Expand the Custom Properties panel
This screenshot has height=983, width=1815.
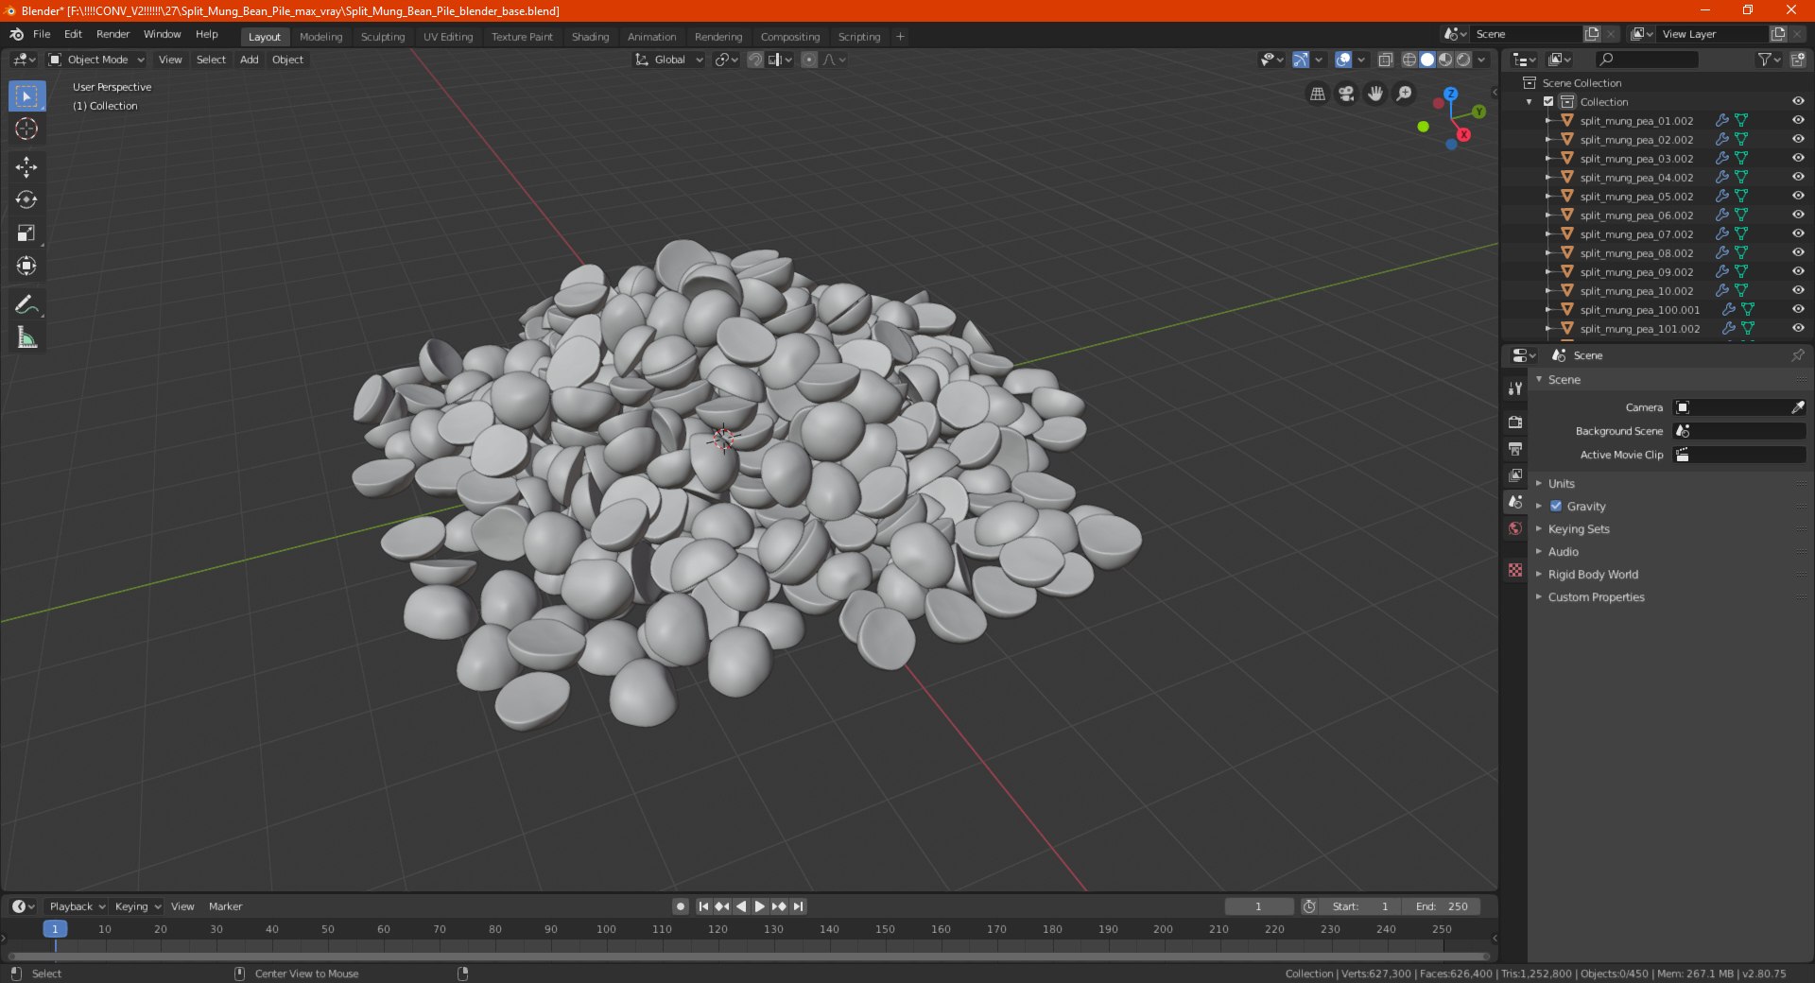pos(1596,596)
